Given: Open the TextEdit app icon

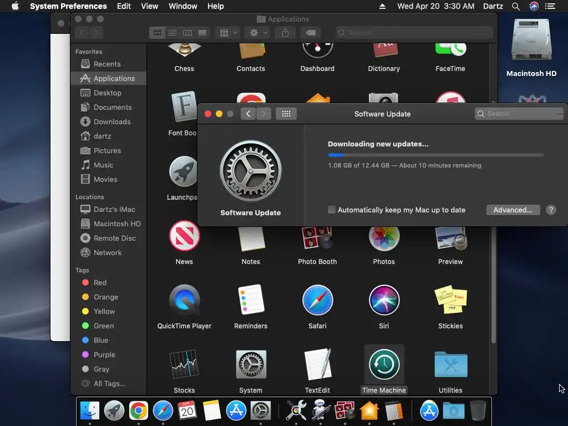Looking at the screenshot, I should coord(318,364).
